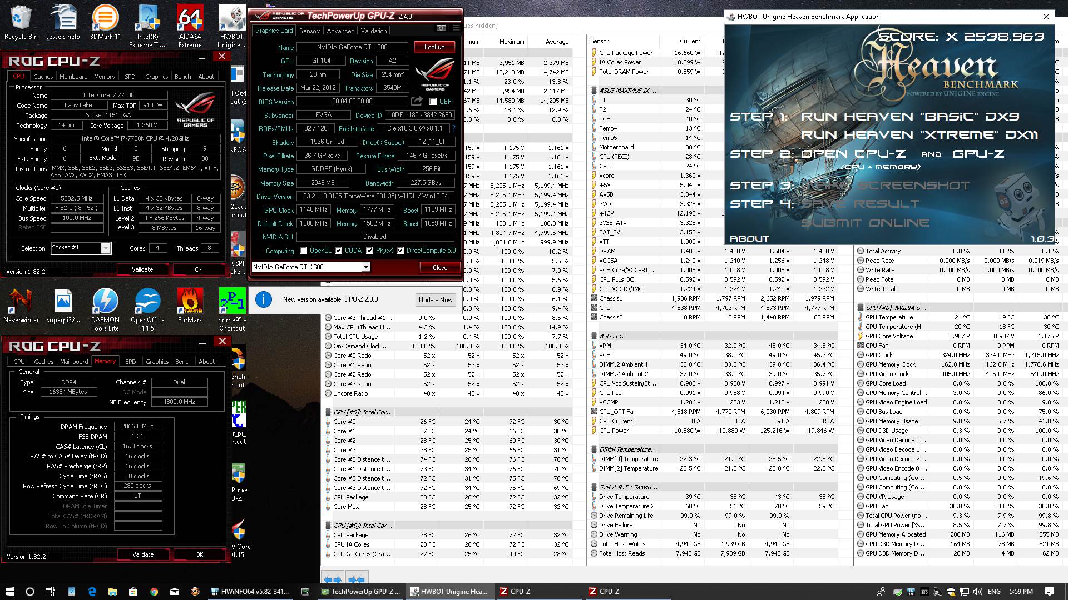Click Validate in the upper CPU-Z window

pos(142,269)
